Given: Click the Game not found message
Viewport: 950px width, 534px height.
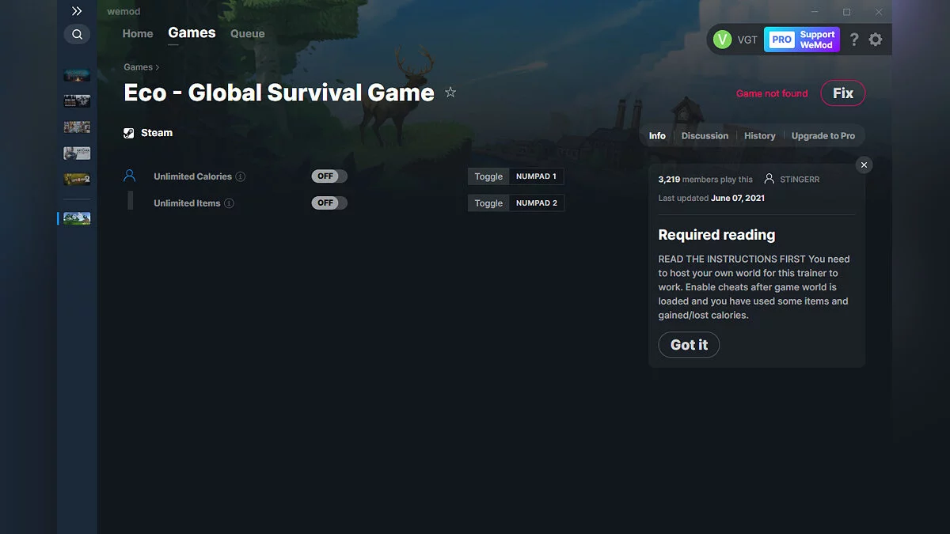Looking at the screenshot, I should point(772,93).
